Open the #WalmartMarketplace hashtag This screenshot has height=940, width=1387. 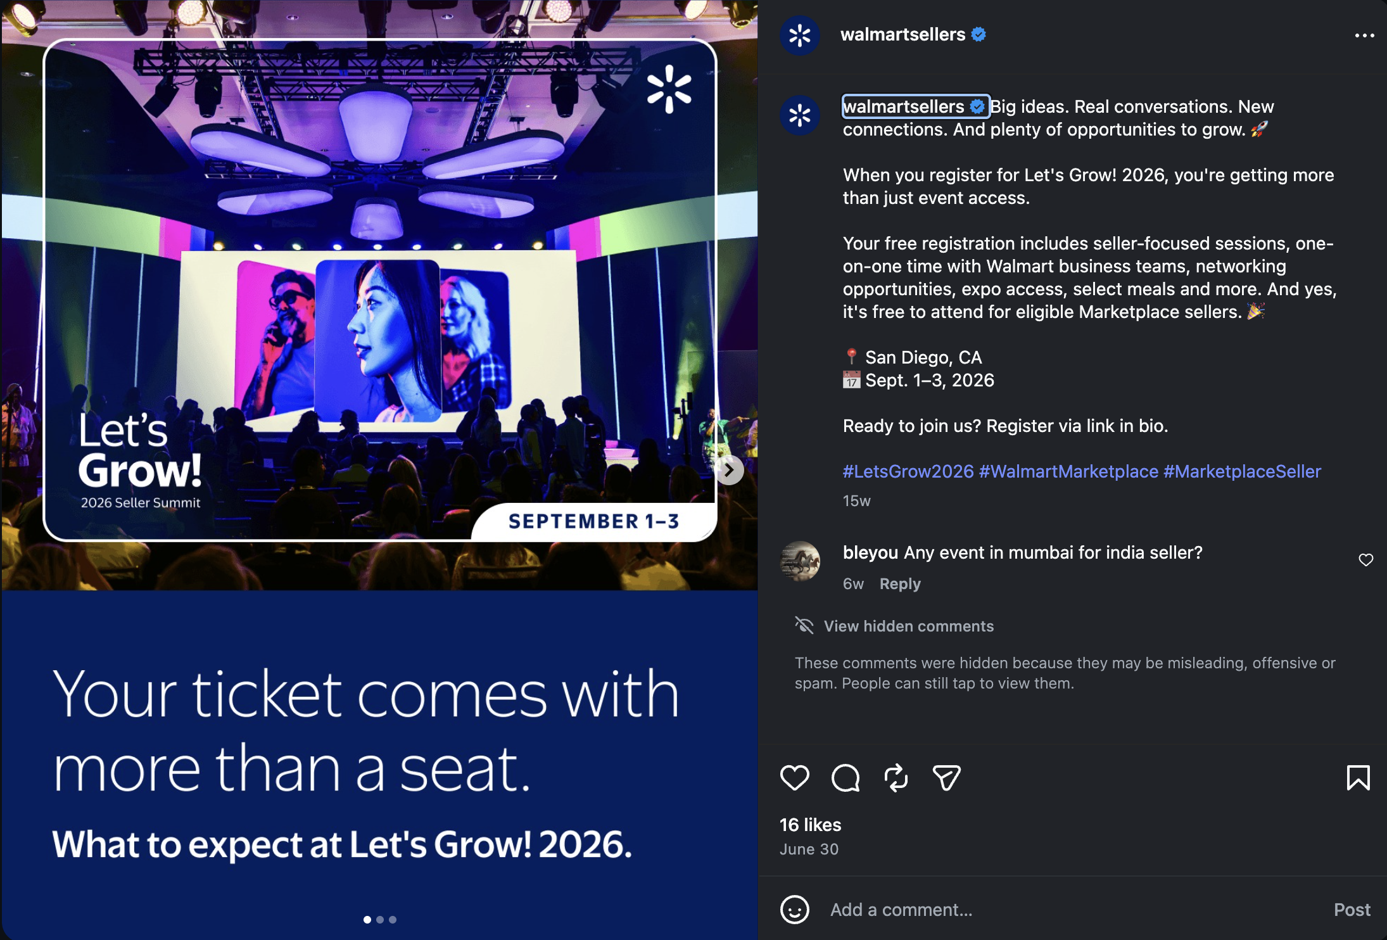(x=1068, y=471)
